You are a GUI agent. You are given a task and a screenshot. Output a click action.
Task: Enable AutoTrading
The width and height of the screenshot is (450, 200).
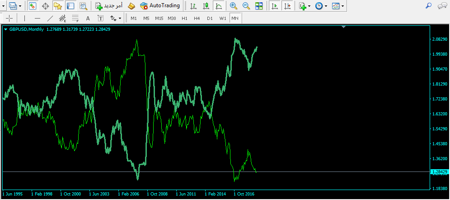(160, 6)
